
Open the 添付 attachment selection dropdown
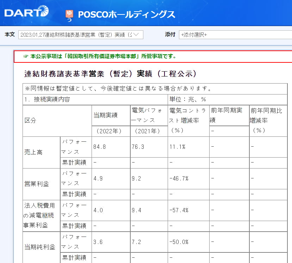pyautogui.click(x=235, y=35)
